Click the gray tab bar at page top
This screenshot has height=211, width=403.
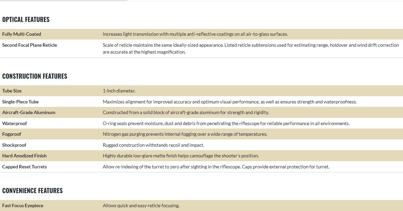pos(64,0)
